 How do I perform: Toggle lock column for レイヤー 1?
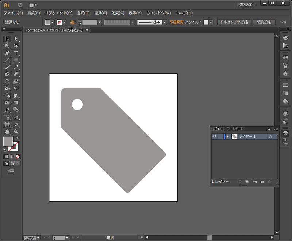coord(220,137)
